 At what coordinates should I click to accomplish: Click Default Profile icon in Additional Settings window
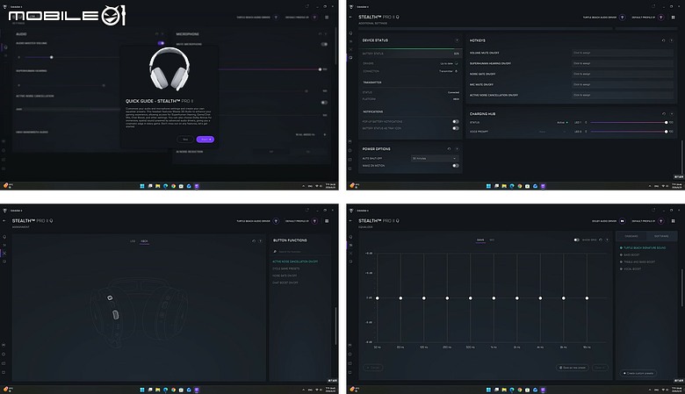pos(661,18)
